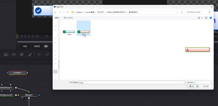Navigate to the Youtube動画 breadcrumb
The image size is (218, 106).
(x=90, y=12)
